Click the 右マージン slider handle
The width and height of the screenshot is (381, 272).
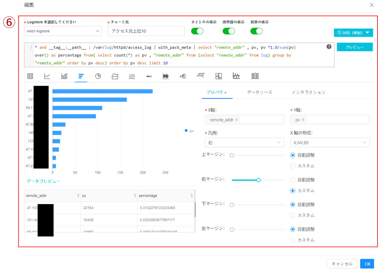coord(258,180)
